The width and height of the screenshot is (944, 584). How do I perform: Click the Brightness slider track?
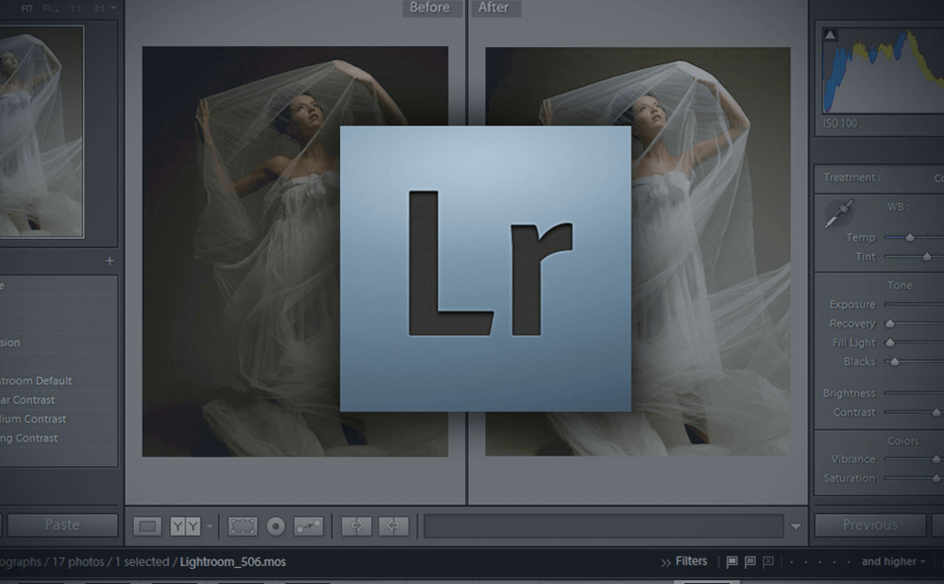pos(913,392)
